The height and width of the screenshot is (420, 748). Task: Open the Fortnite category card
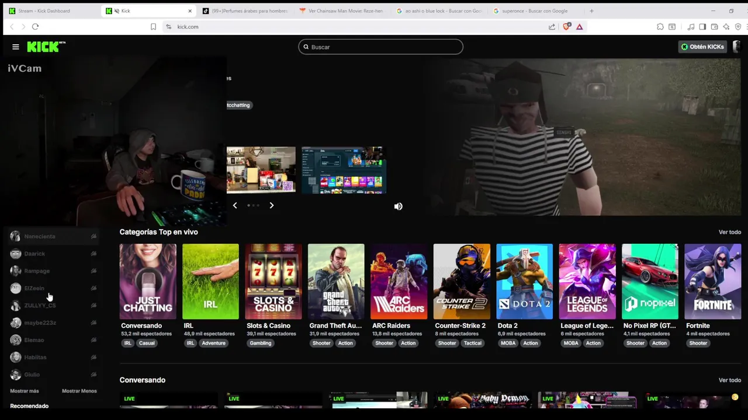(x=713, y=282)
